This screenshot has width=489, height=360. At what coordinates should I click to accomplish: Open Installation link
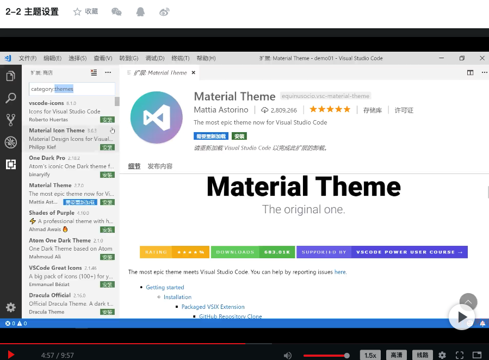point(177,297)
